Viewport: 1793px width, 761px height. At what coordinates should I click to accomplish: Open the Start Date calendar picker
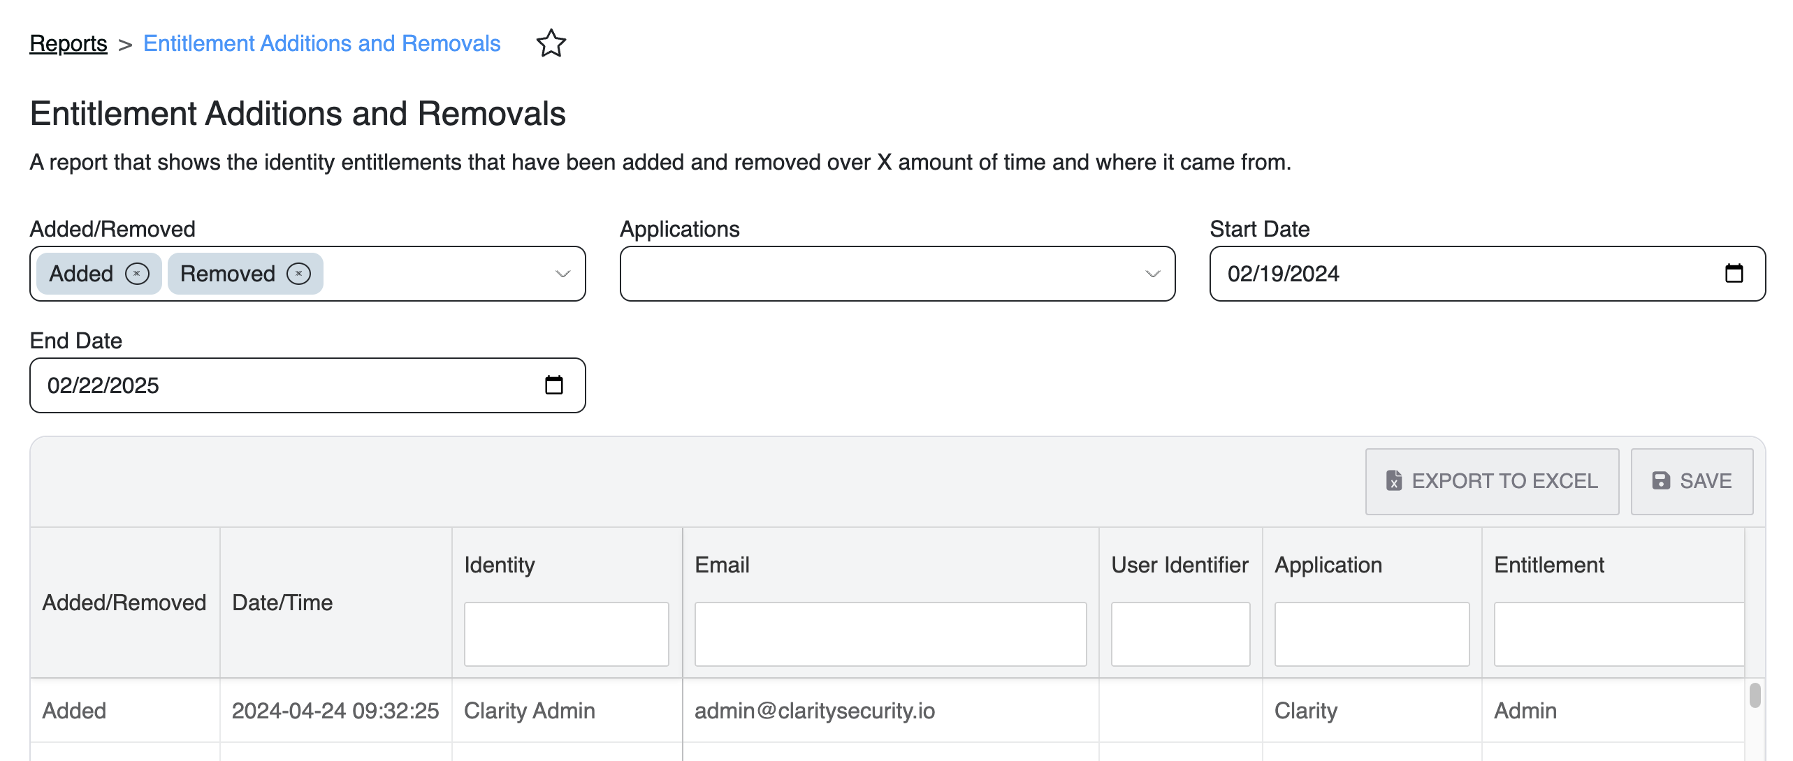tap(1734, 273)
